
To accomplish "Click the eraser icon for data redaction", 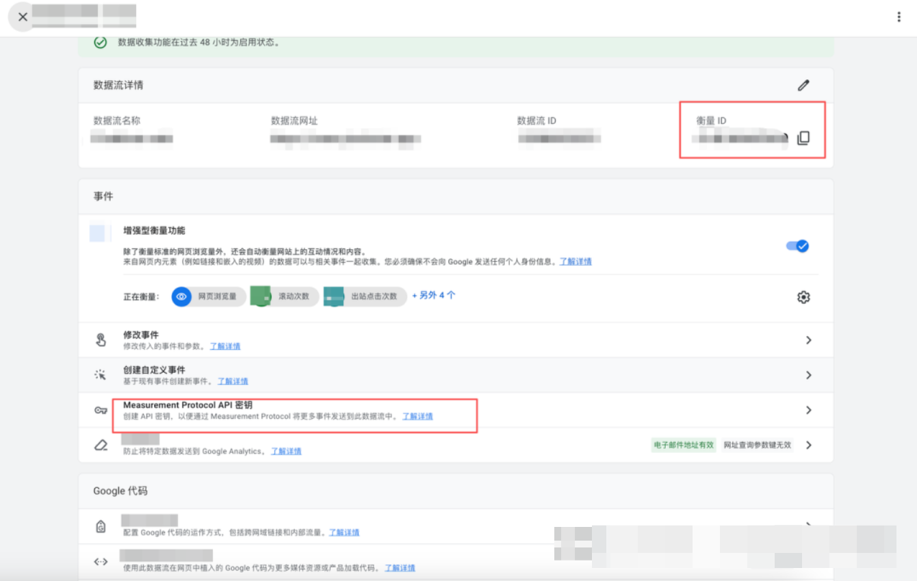I will click(101, 445).
